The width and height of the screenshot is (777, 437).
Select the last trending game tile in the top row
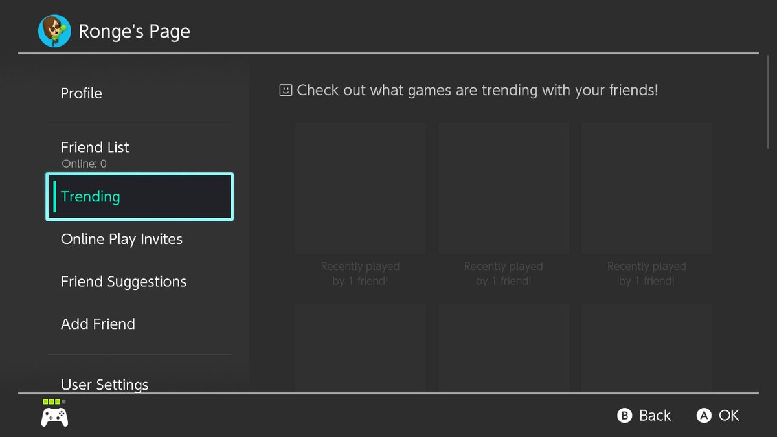pos(647,188)
